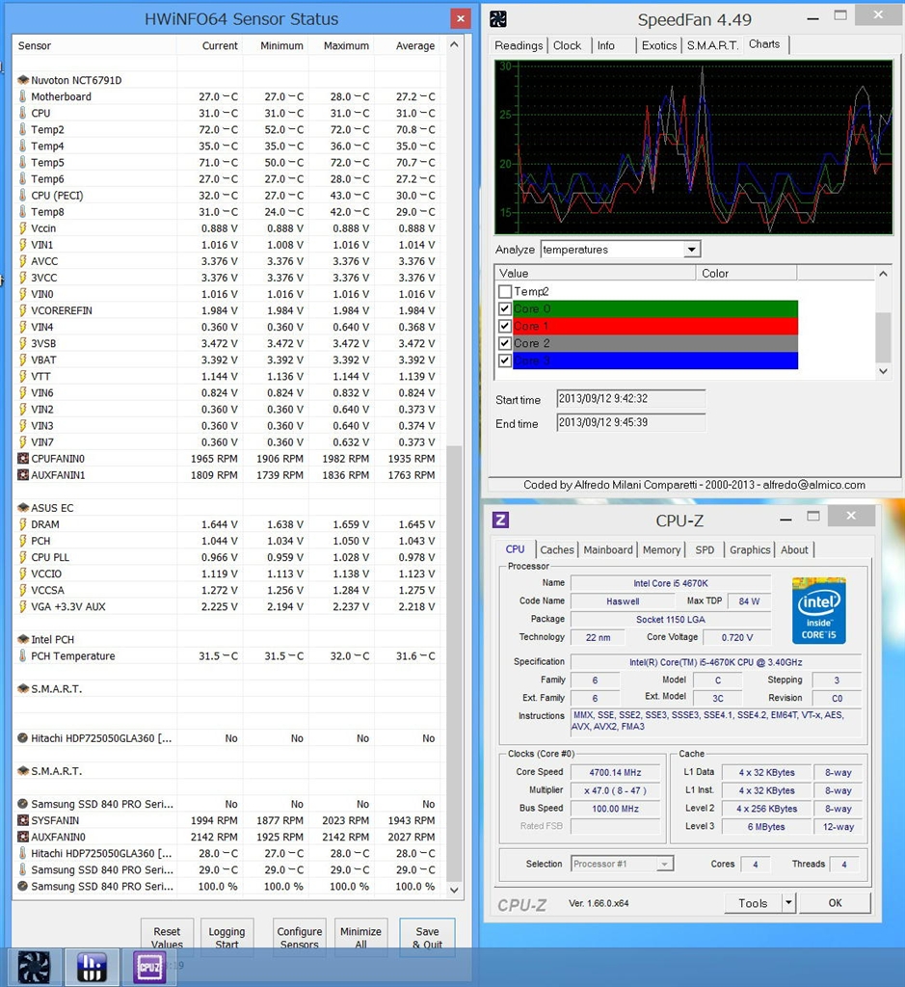Click the Intel Core i5 logo
The image size is (905, 987).
[818, 610]
